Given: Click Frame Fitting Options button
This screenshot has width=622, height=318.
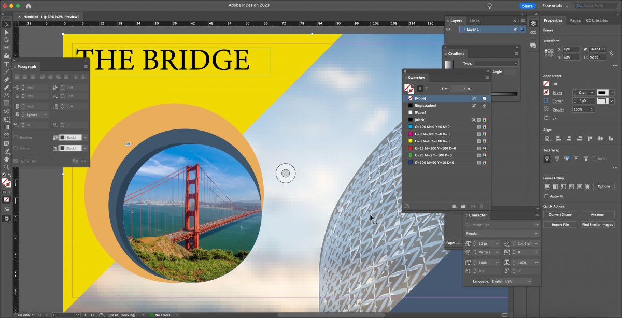Looking at the screenshot, I should 604,186.
